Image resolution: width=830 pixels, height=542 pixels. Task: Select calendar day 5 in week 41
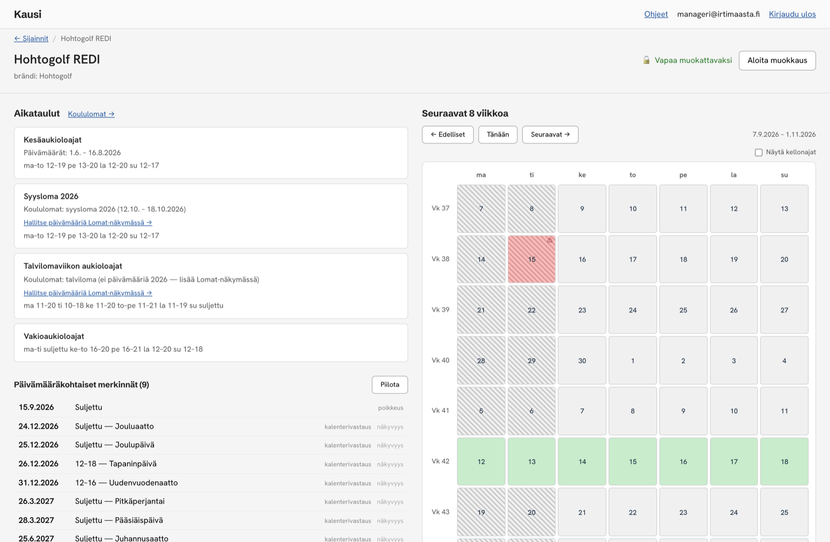point(481,411)
